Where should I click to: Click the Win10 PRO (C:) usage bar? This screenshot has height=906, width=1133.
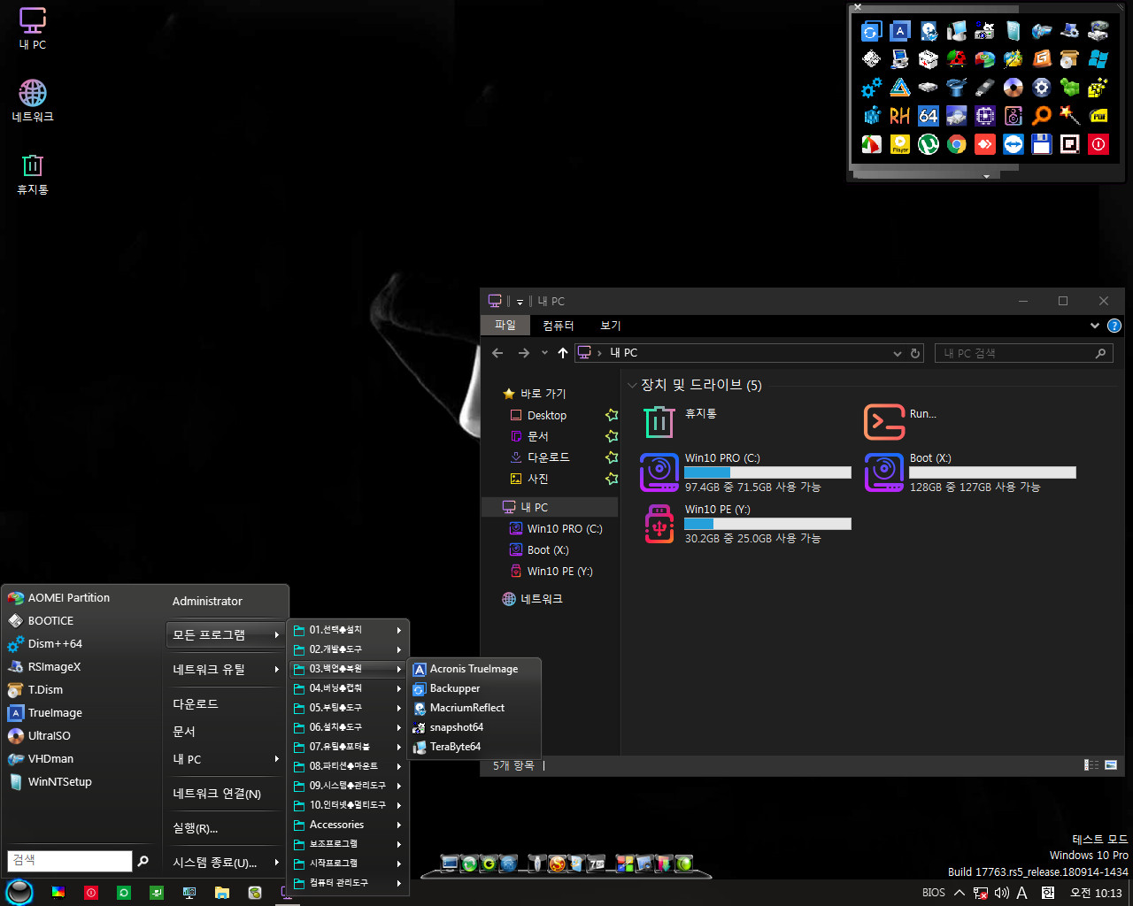767,472
